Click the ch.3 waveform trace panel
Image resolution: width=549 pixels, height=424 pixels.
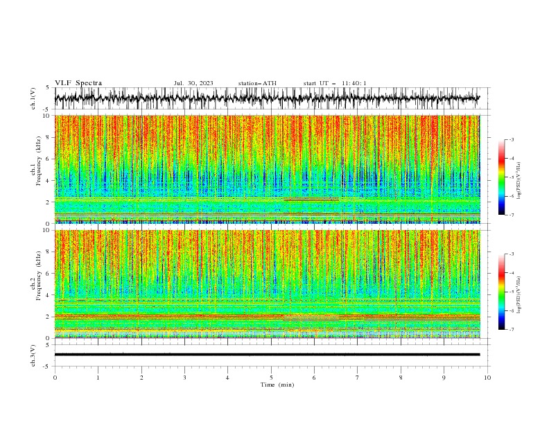coord(272,355)
